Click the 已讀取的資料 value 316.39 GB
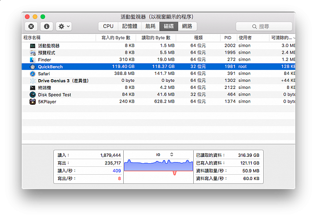 249,155
